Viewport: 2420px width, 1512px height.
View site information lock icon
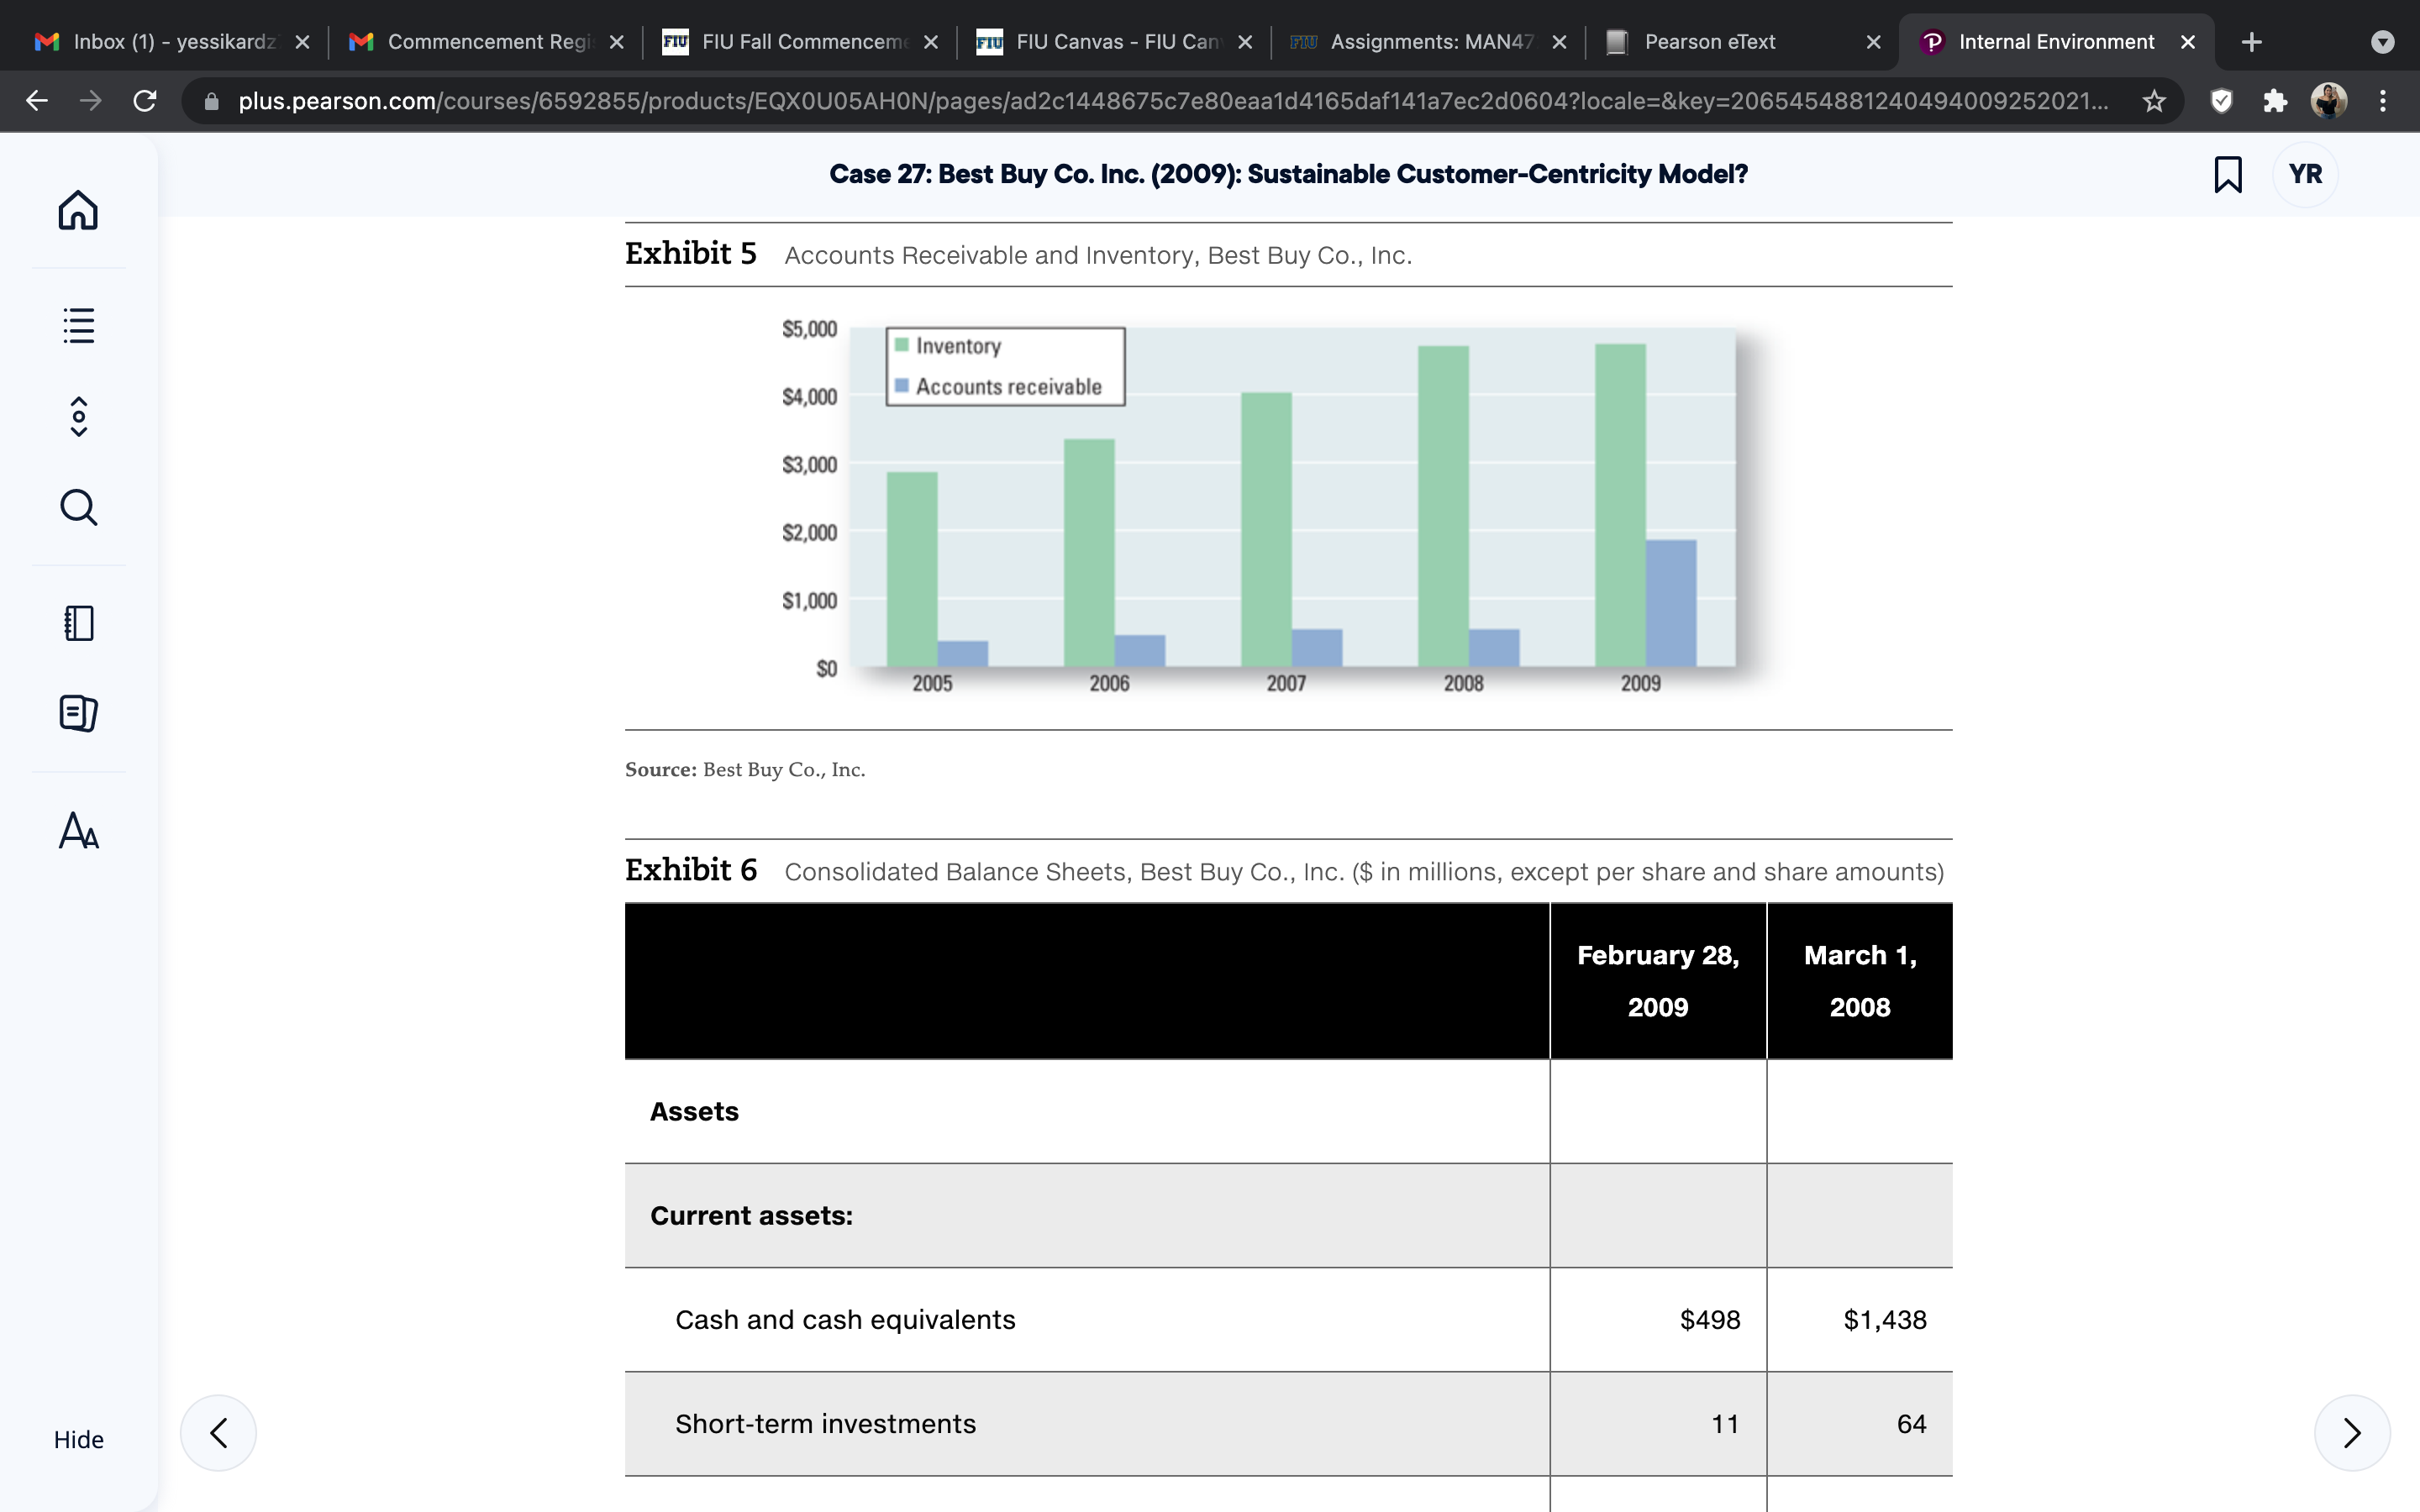click(211, 101)
